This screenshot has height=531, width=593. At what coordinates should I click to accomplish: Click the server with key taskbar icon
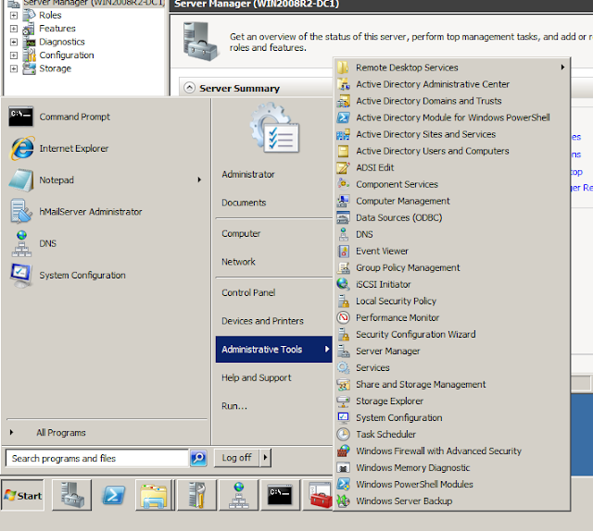coord(197,495)
